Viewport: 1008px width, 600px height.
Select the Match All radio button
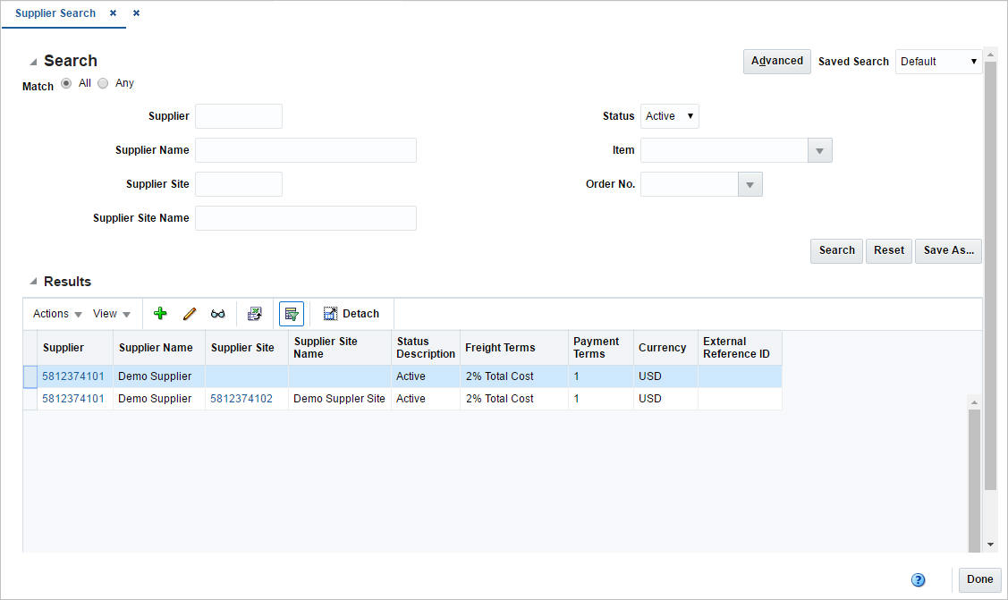click(x=66, y=82)
